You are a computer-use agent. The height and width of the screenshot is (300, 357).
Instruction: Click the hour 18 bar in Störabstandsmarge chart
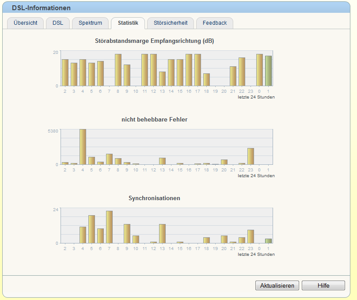point(206,80)
